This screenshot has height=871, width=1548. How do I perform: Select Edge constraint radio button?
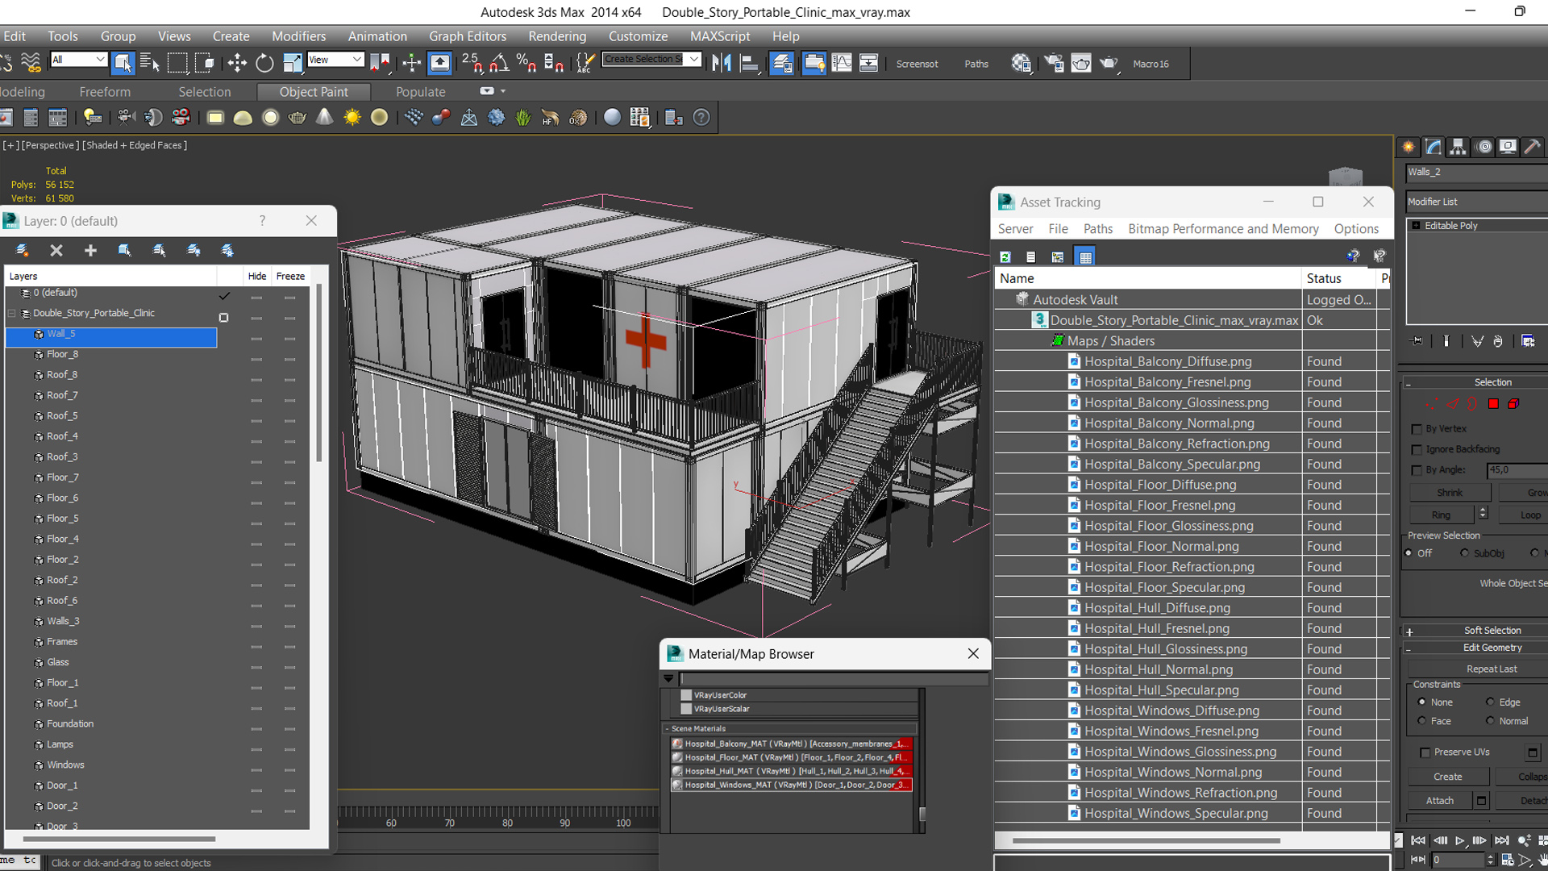tap(1490, 702)
